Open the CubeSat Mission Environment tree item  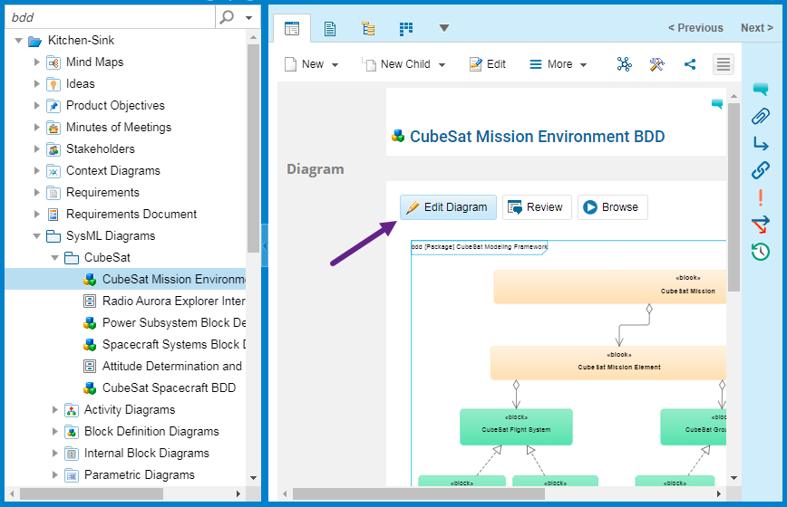click(x=174, y=279)
